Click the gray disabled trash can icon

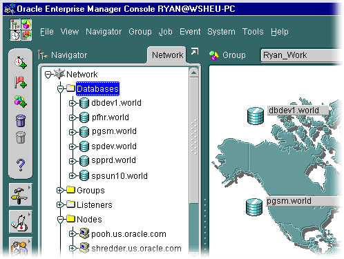21,137
